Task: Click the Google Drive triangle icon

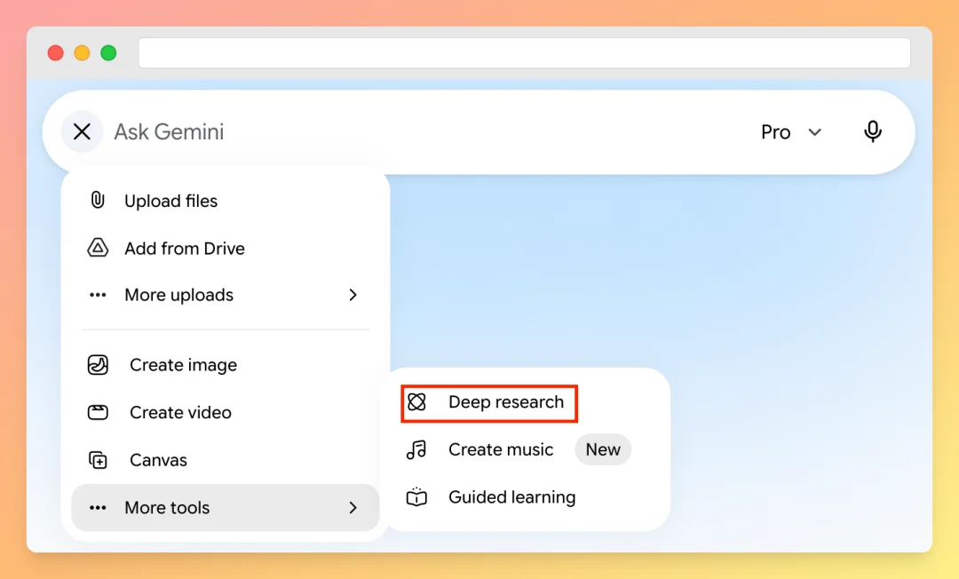Action: click(x=98, y=248)
